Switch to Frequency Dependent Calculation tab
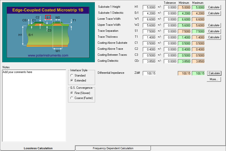Viewport: 226px width, 151px height. click(x=113, y=148)
